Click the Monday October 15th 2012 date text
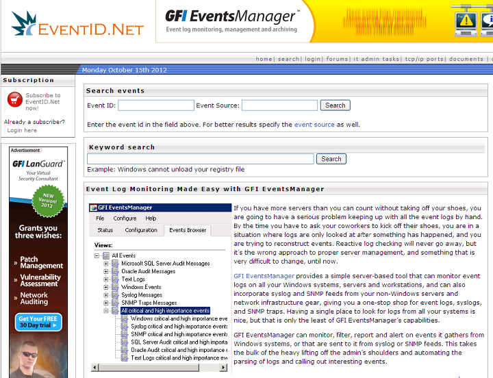This screenshot has width=493, height=378. click(124, 70)
